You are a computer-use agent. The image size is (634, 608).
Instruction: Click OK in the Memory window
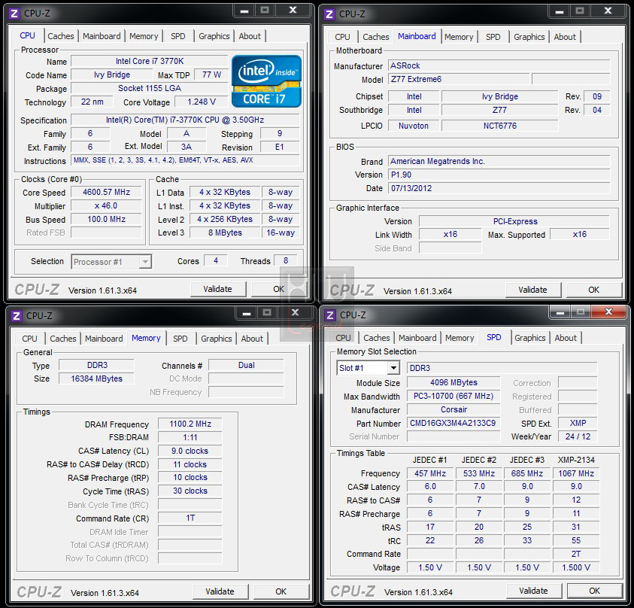[x=281, y=591]
